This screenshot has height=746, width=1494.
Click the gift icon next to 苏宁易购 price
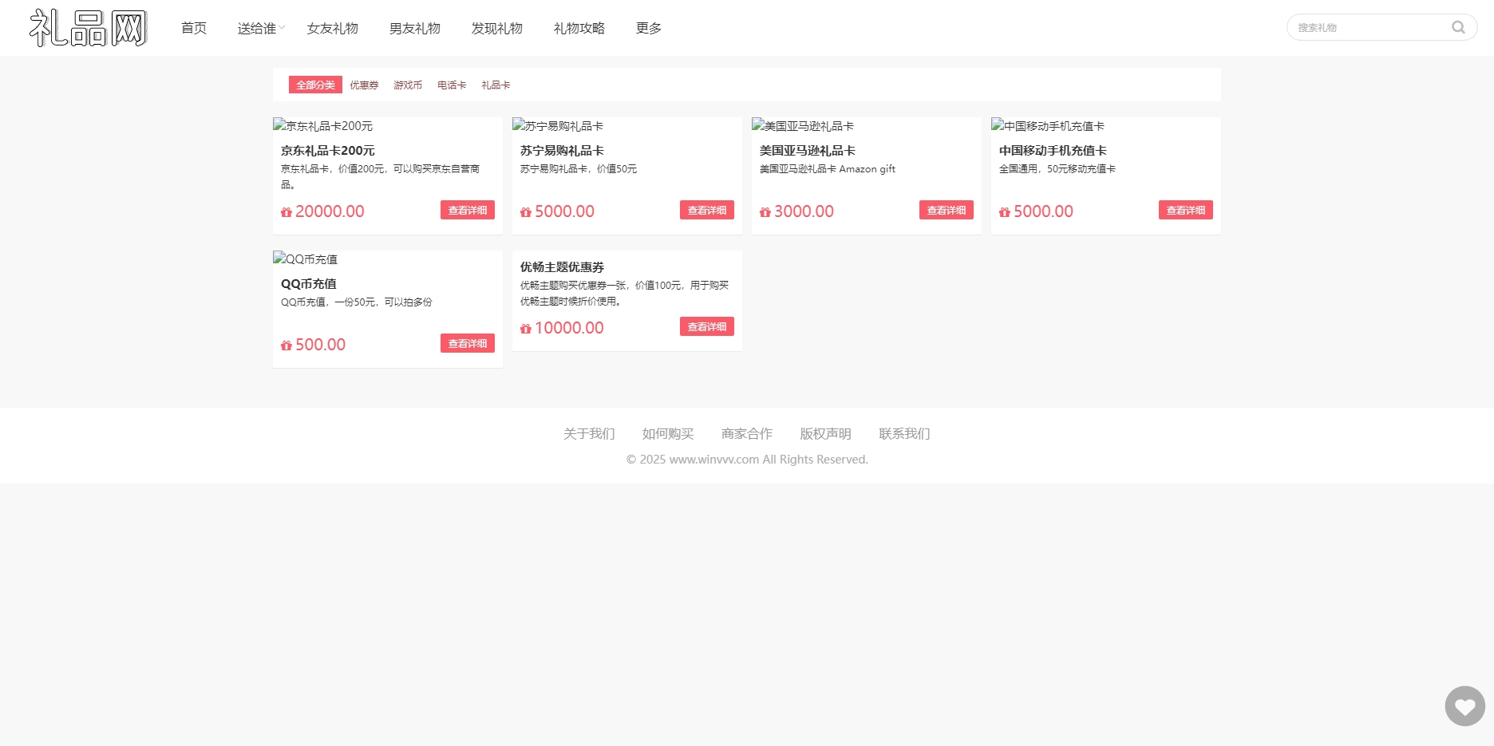click(x=525, y=211)
